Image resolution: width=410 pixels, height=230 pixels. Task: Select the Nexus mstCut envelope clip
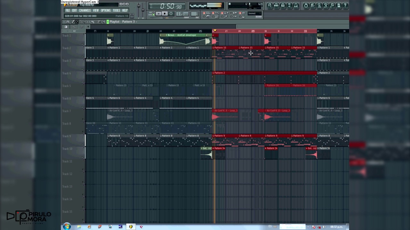(185, 35)
